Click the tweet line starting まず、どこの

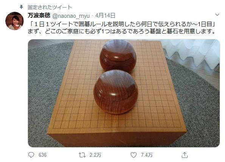tap(122, 31)
